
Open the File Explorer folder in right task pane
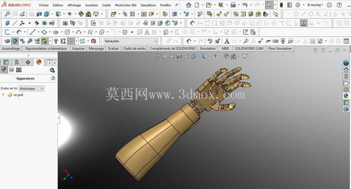click(346, 83)
